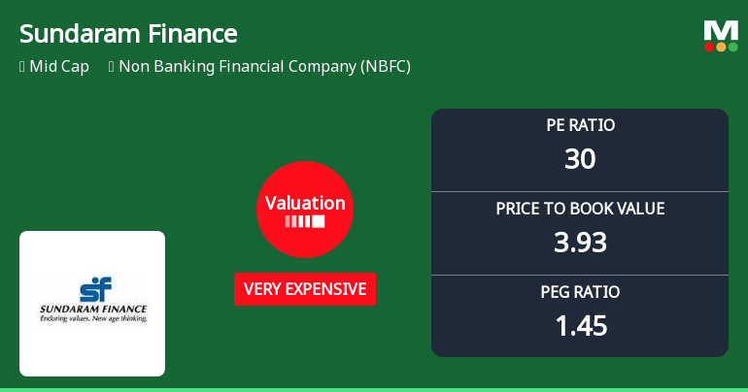
Task: Click the valuation meter bars in the circle
Action: 305,222
